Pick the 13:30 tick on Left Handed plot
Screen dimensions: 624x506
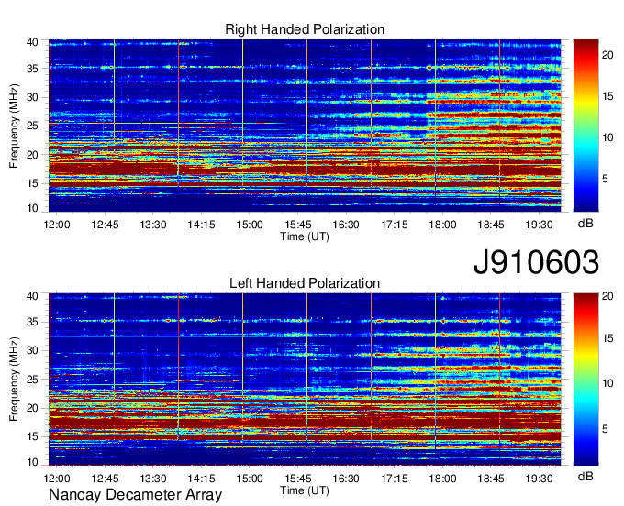[153, 478]
